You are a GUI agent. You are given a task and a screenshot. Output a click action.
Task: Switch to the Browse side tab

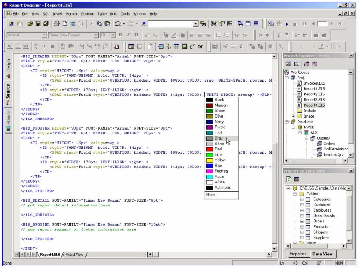point(8,120)
